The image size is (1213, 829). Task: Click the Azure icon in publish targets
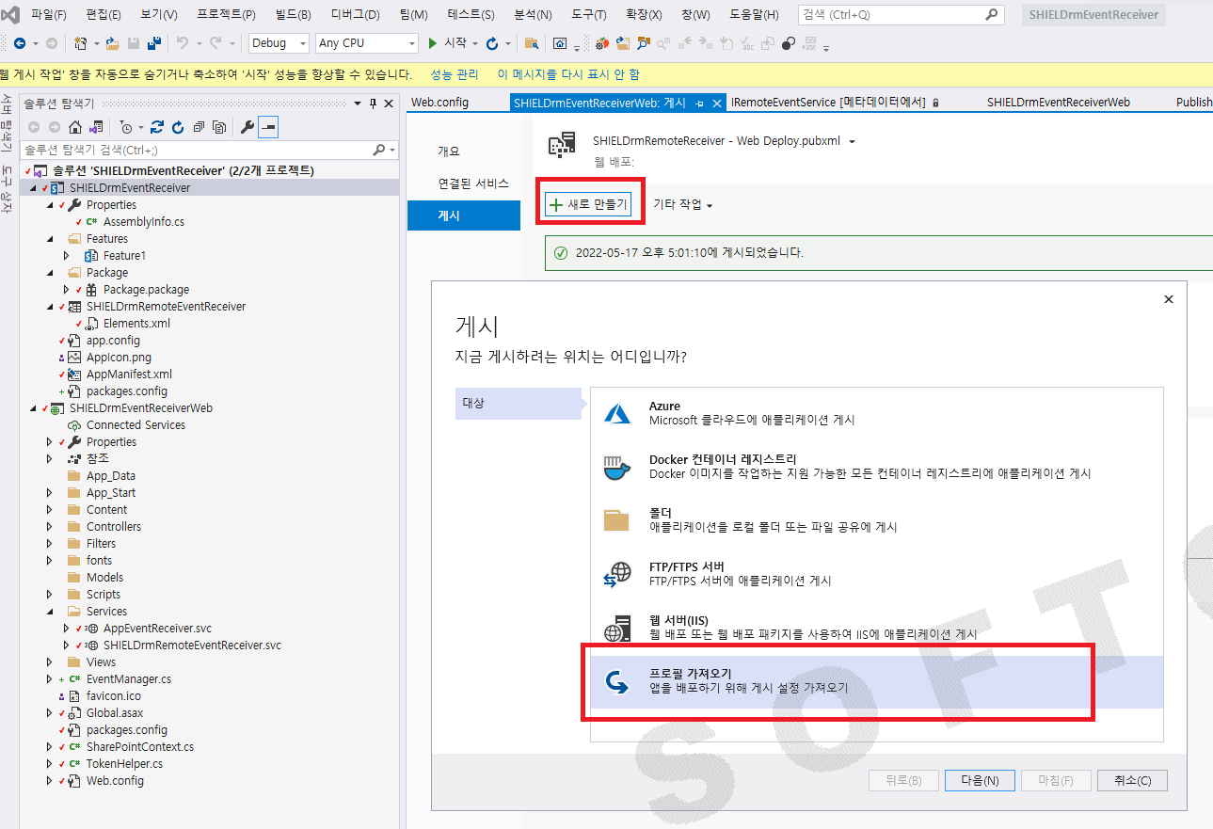point(617,413)
